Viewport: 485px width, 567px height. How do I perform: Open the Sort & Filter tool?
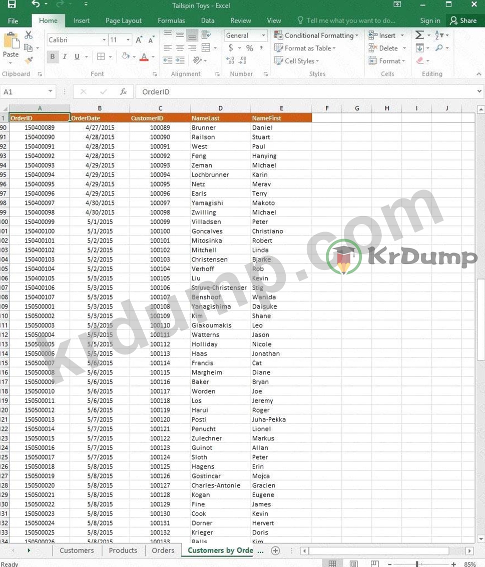pos(439,35)
